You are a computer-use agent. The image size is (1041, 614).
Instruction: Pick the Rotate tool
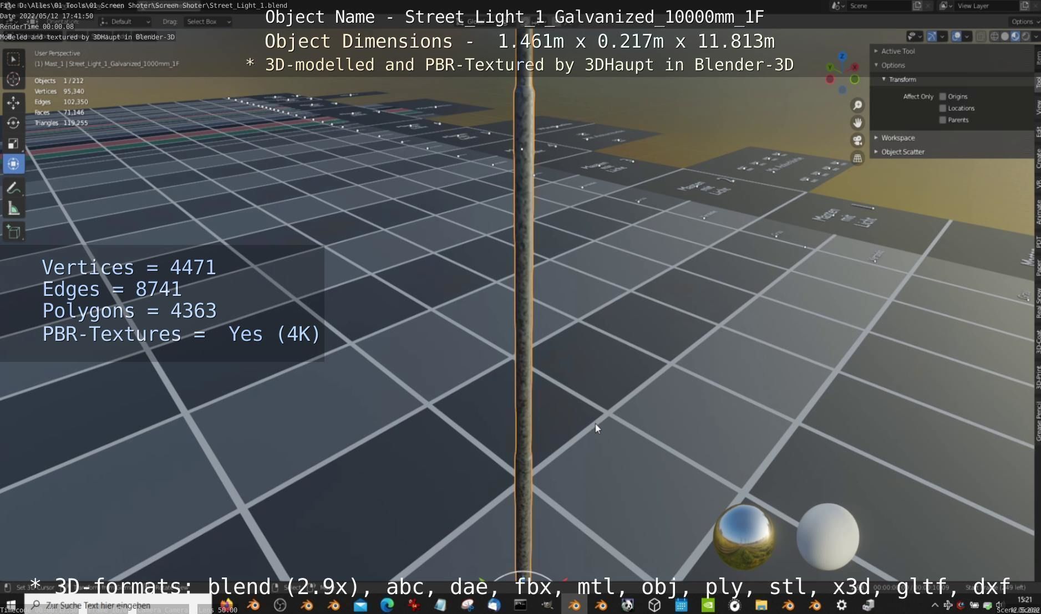[x=13, y=123]
